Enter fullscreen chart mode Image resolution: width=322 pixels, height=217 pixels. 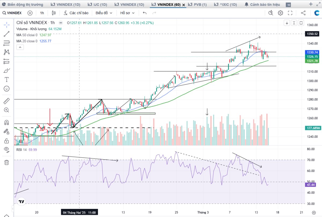point(290,13)
